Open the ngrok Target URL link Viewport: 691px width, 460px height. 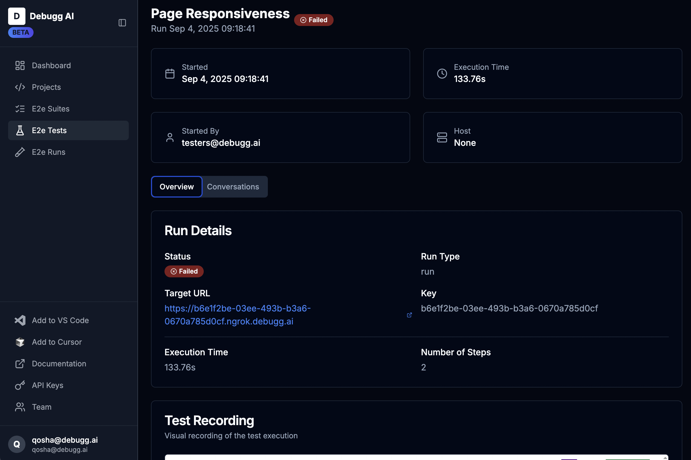237,314
